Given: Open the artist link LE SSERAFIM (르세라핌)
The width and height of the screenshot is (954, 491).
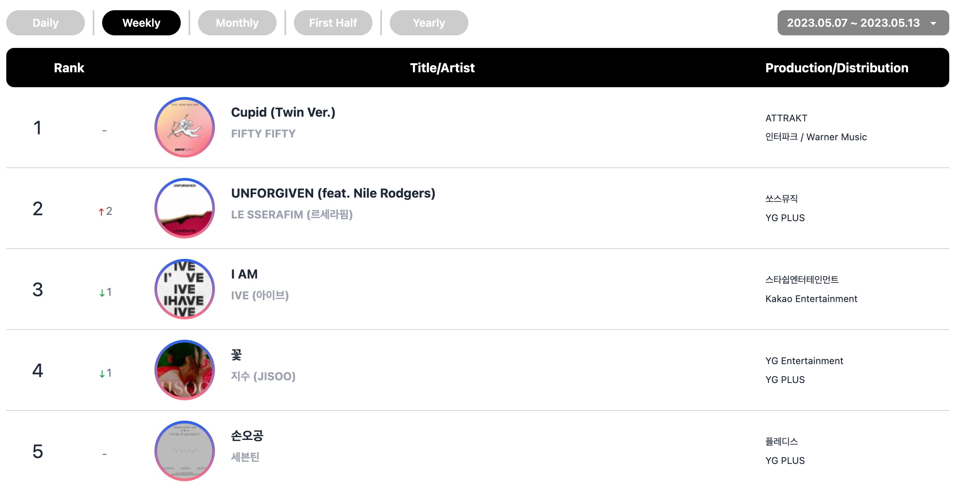Looking at the screenshot, I should 292,214.
